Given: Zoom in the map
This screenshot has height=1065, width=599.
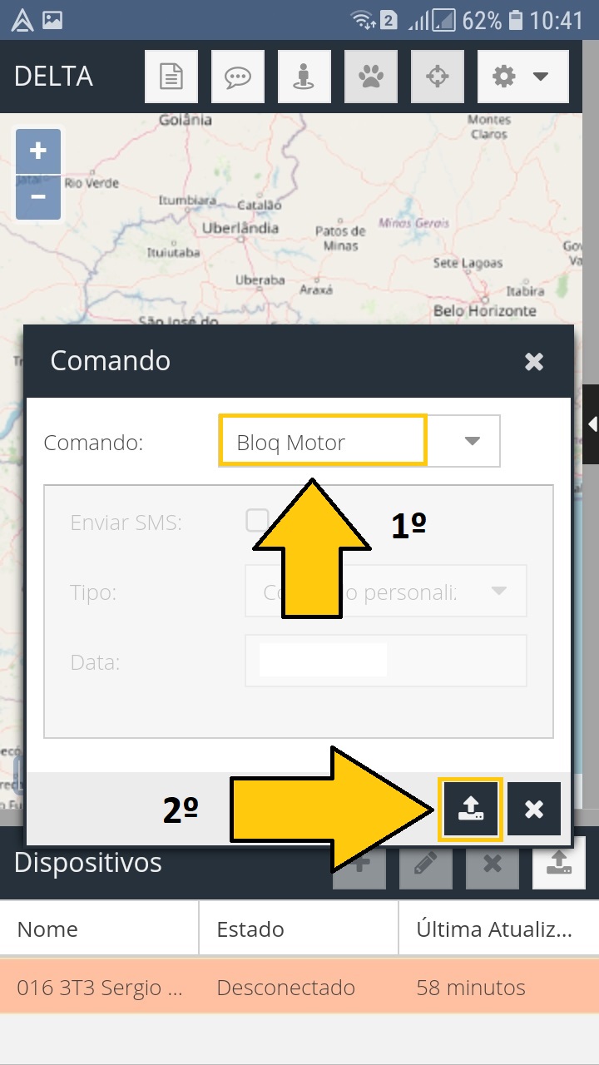Looking at the screenshot, I should point(38,151).
